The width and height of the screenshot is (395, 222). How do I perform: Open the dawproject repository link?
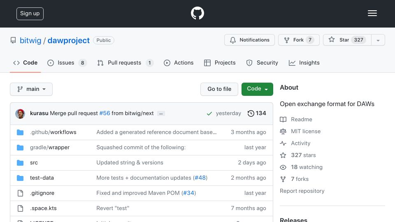pos(69,40)
